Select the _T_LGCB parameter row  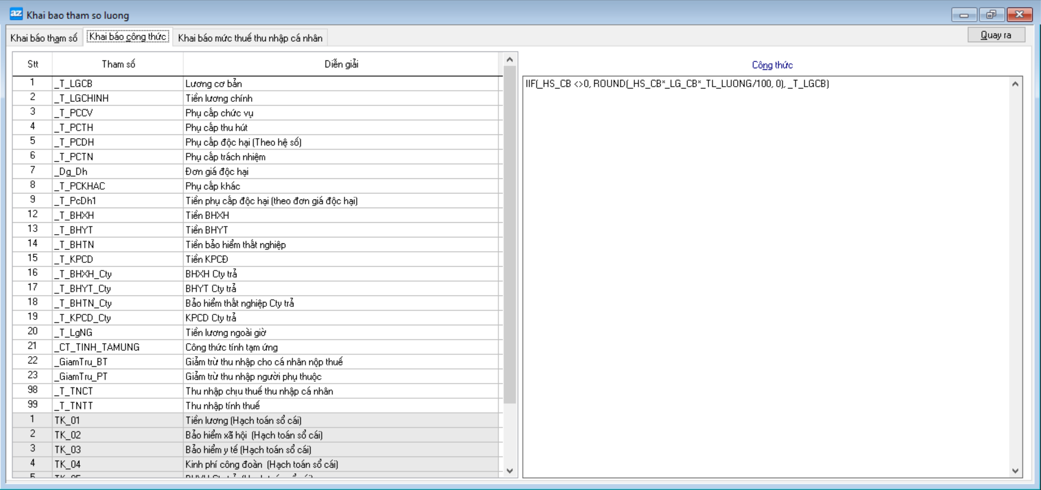[117, 83]
